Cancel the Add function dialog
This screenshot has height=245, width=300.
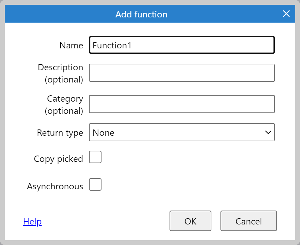click(248, 221)
